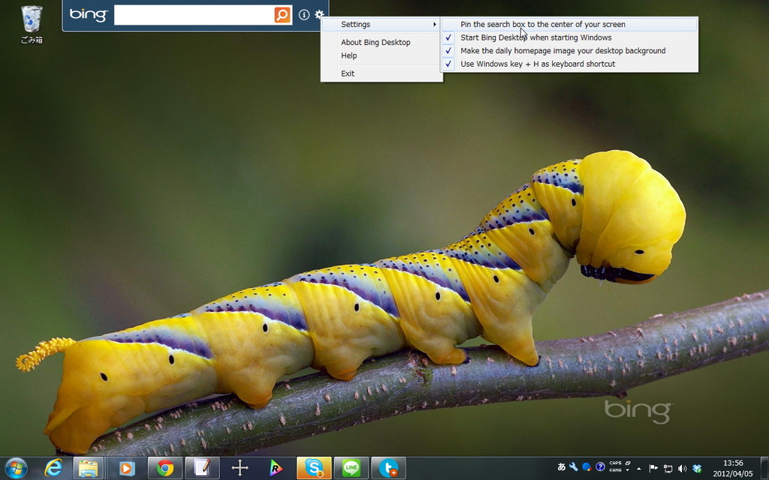This screenshot has width=769, height=480.
Task: Launch Google Chrome from the taskbar
Action: pyautogui.click(x=164, y=468)
